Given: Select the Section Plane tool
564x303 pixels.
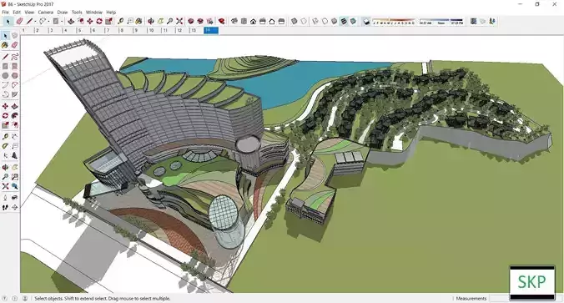Looking at the screenshot, I should tap(14, 207).
